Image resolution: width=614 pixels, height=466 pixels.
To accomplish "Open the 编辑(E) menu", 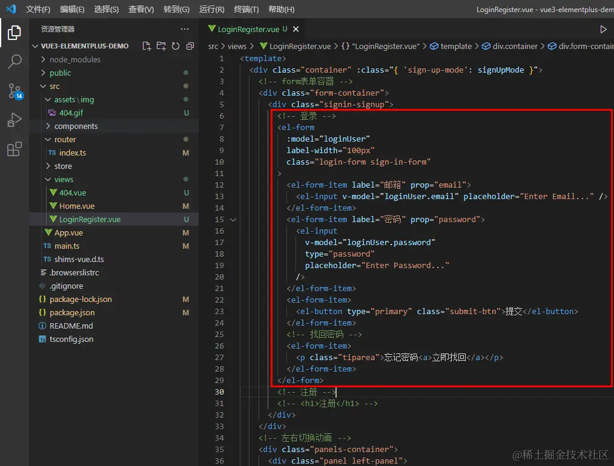I will pos(72,9).
